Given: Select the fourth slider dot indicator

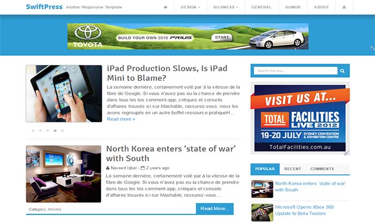Looking at the screenshot, I should point(55,131).
